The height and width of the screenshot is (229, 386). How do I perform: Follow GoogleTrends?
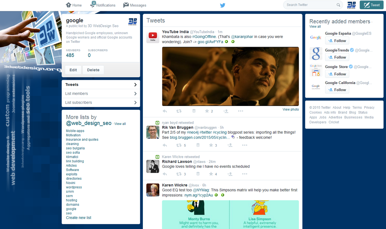(x=337, y=57)
